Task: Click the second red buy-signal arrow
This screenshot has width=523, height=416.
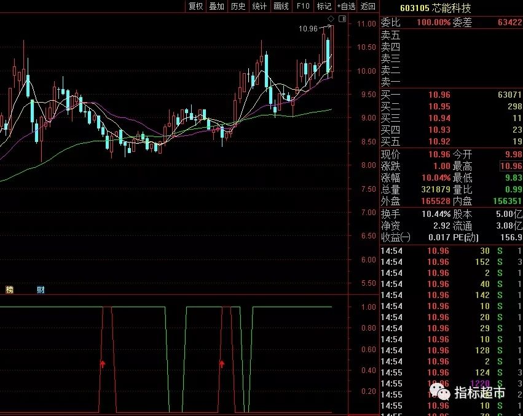Action: pos(222,364)
